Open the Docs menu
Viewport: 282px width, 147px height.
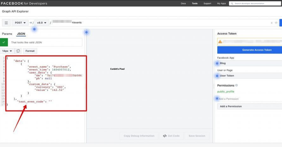[183, 3]
